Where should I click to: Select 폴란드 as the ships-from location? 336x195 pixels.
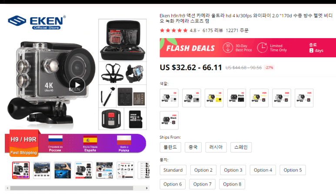point(170,147)
